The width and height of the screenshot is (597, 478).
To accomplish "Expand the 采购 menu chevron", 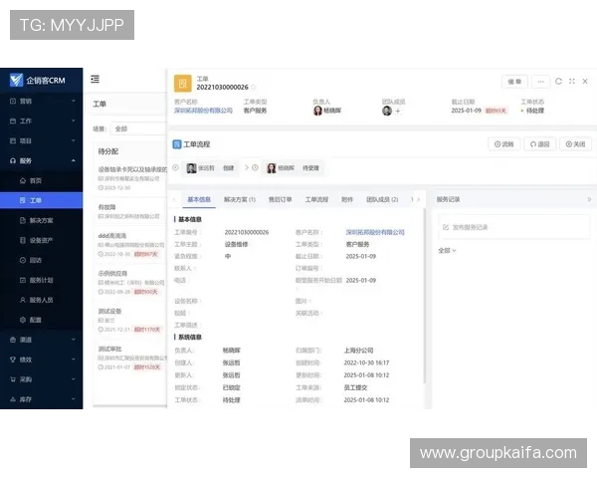I will click(x=73, y=379).
